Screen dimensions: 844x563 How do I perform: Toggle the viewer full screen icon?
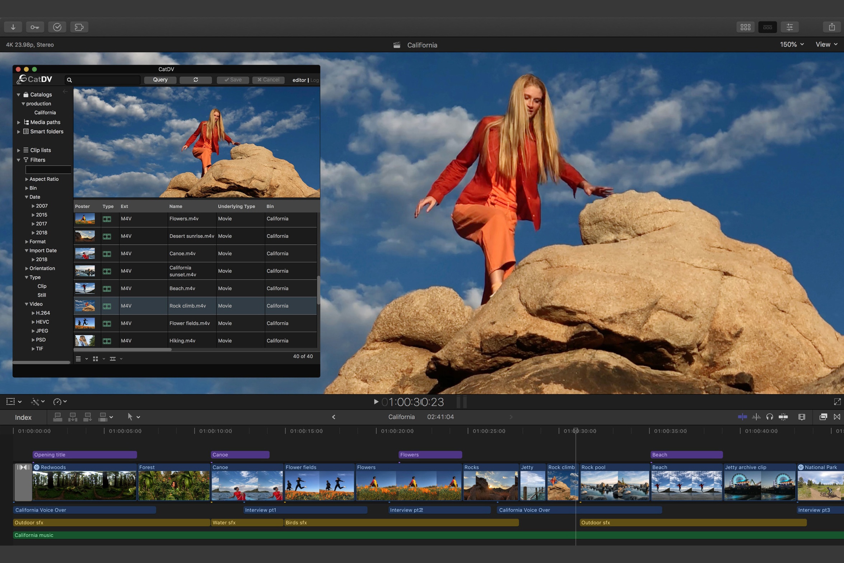tap(837, 402)
